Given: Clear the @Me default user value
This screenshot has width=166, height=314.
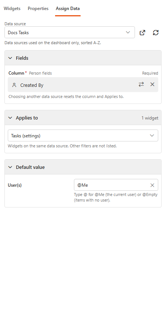Looking at the screenshot, I should pyautogui.click(x=152, y=185).
